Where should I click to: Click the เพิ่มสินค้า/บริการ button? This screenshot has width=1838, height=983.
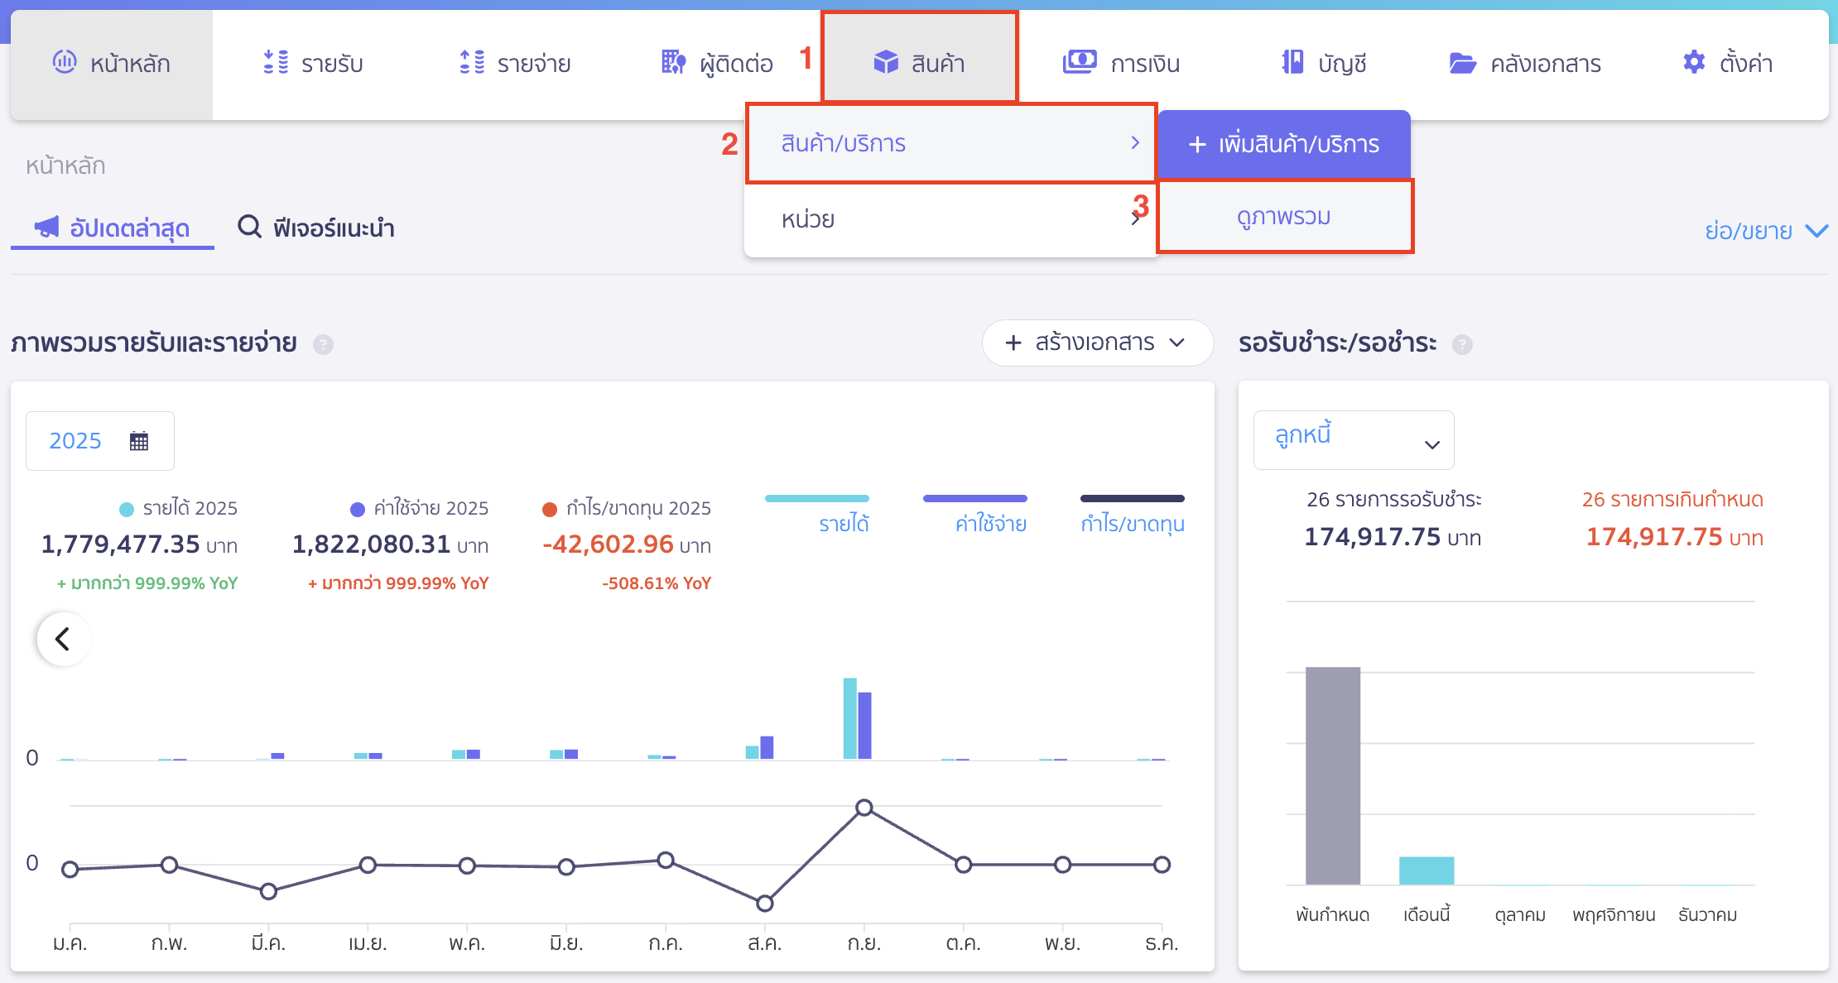[x=1283, y=143]
